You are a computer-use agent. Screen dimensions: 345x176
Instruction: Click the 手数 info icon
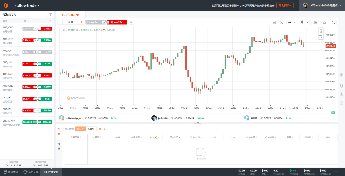tap(156, 138)
